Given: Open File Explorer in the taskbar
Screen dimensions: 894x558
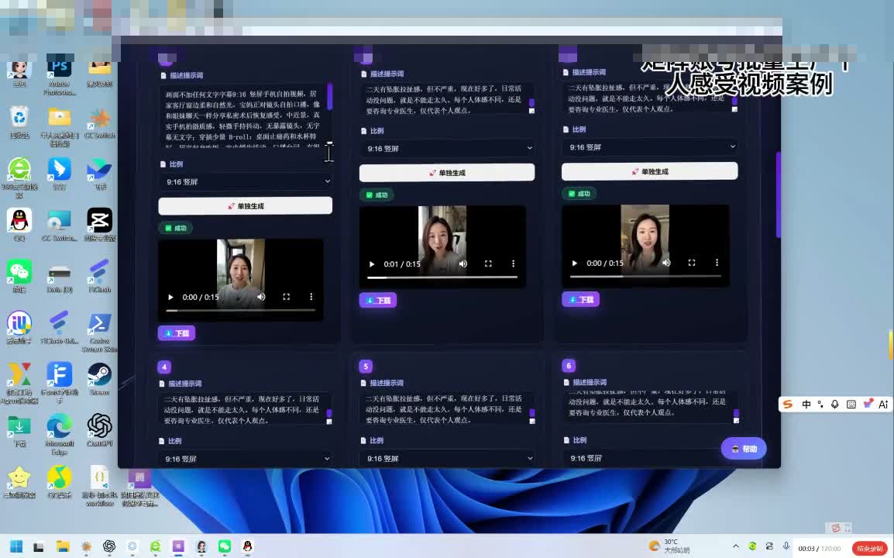Looking at the screenshot, I should [63, 546].
